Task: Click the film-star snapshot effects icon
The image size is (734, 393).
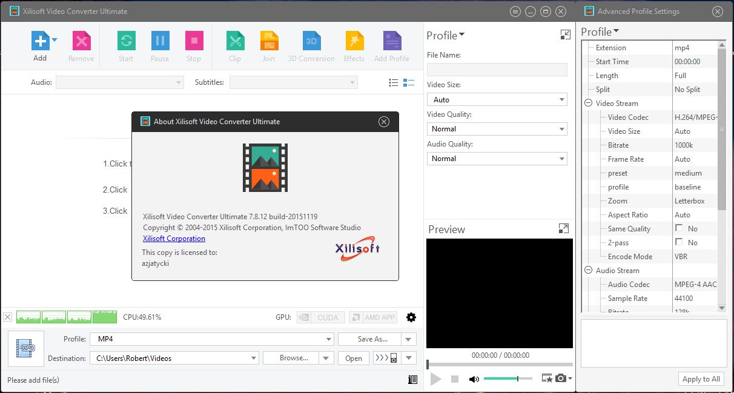Action: pos(547,378)
